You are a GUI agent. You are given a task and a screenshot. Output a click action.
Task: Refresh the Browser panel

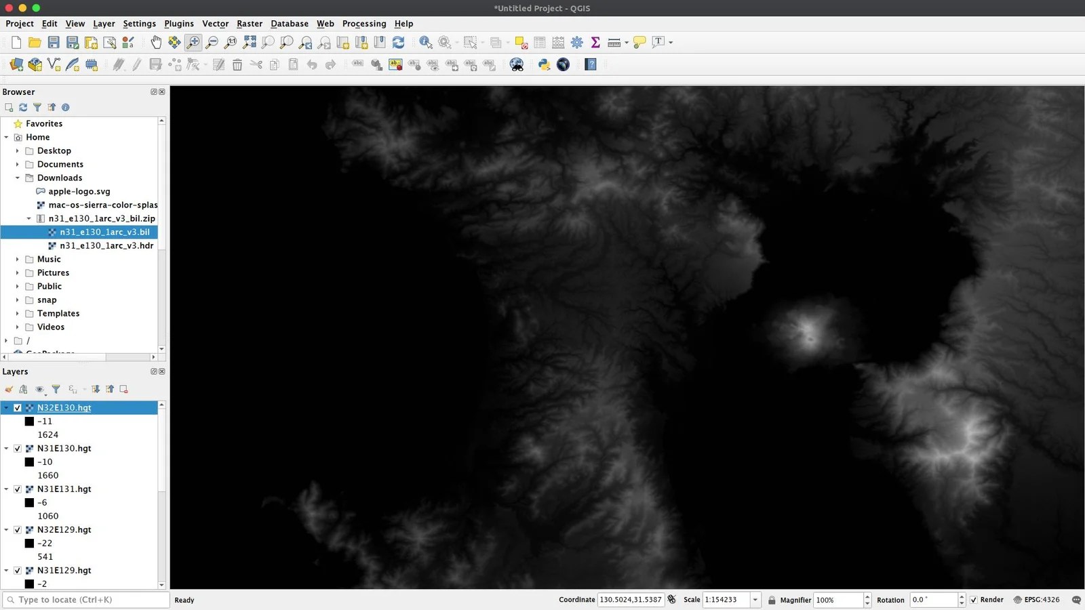tap(23, 107)
